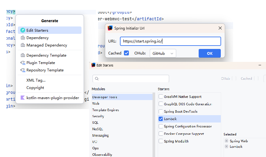266x157 pixels.
Task: Click IntelliJ icon in Spring Initializr Url dialog
Action: click(110, 28)
